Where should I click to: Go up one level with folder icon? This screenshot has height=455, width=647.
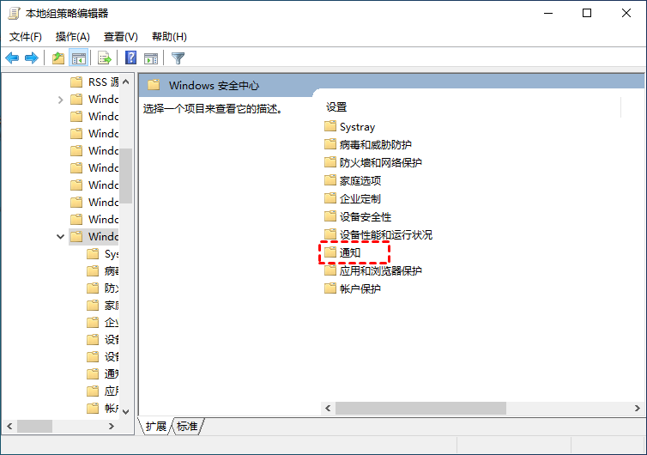(x=58, y=58)
